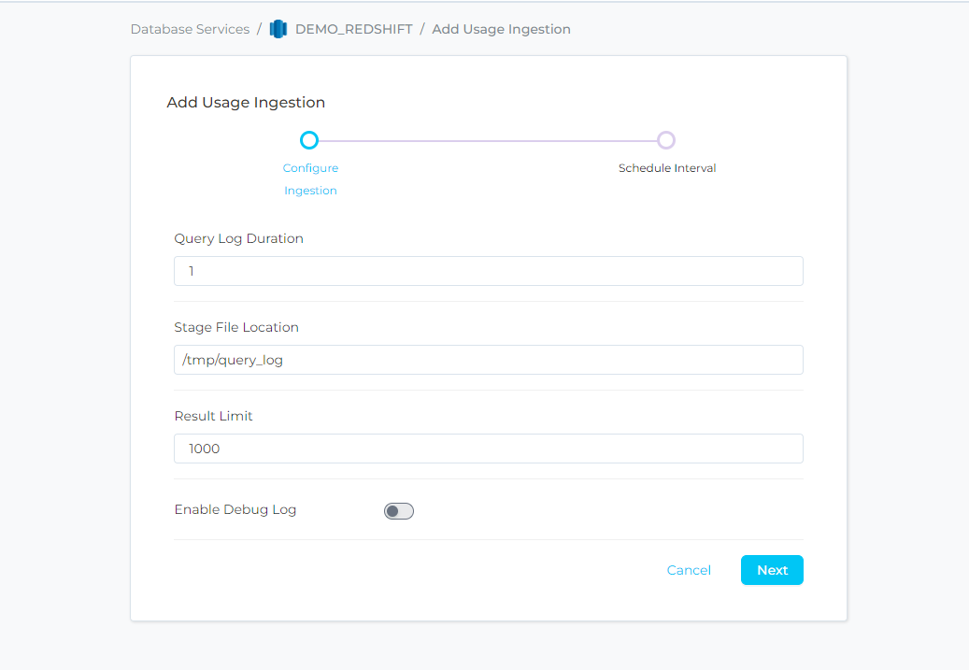Click Cancel to discard ingestion setup

point(689,570)
